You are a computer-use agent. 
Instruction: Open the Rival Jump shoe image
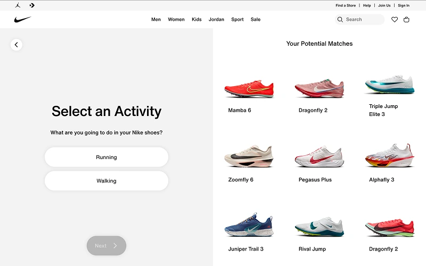tap(319, 227)
